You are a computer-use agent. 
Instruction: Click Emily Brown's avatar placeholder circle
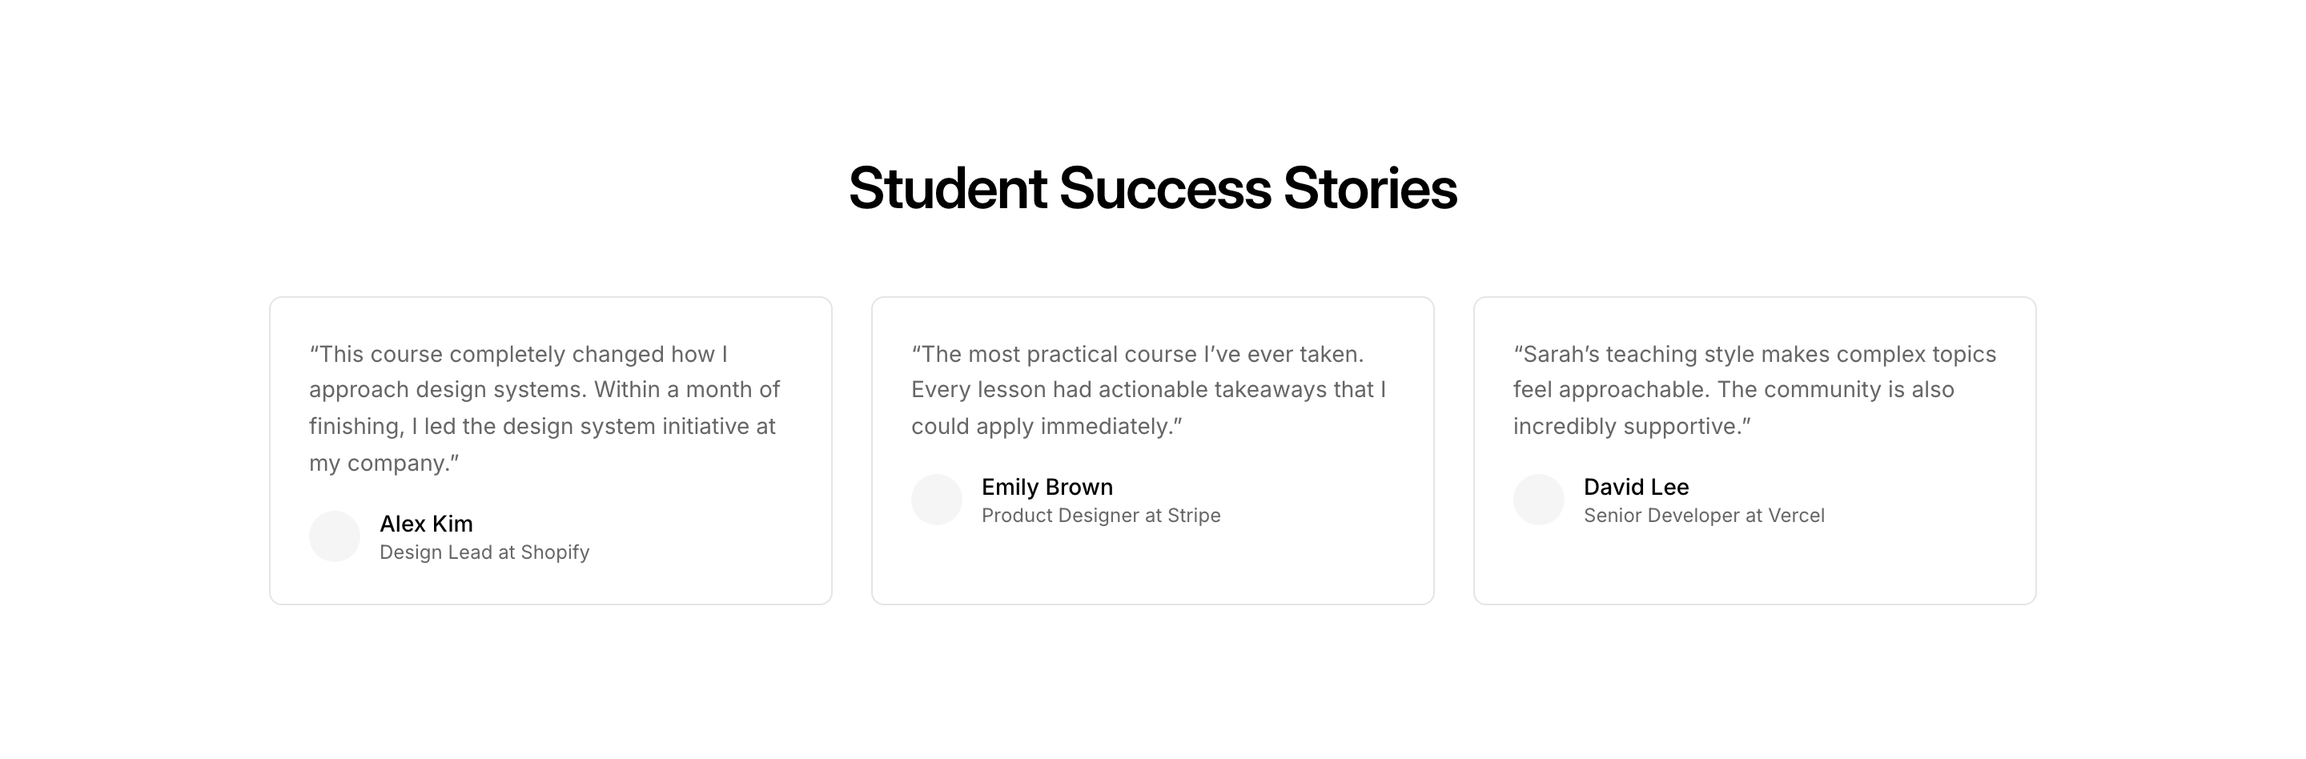(936, 500)
